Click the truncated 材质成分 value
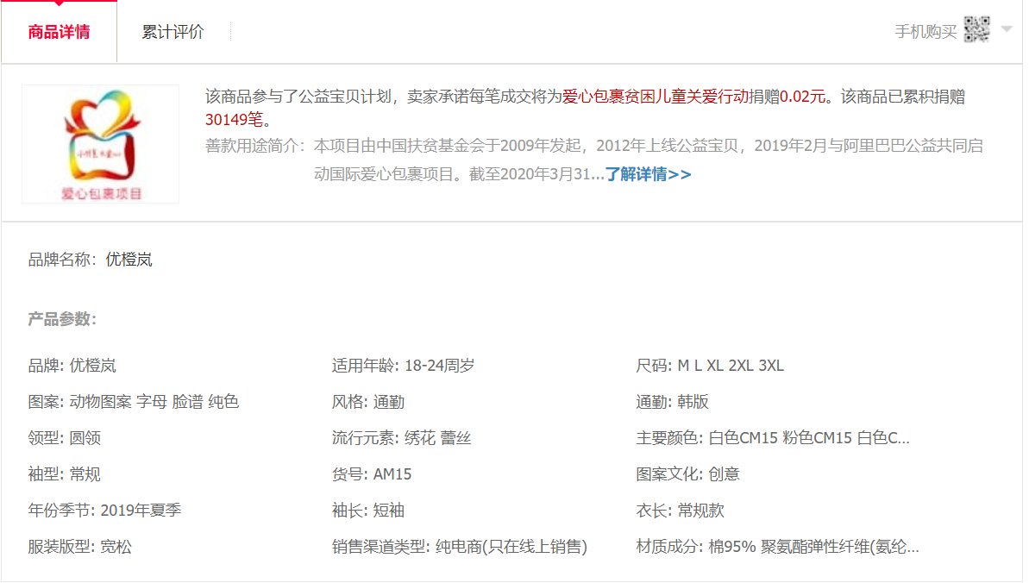Image resolution: width=1029 pixels, height=583 pixels. 813,547
